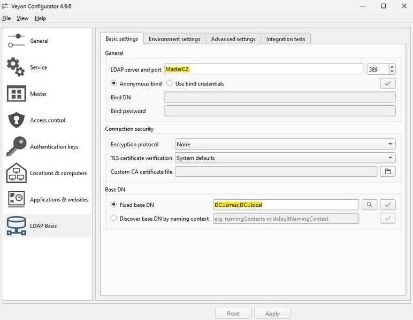Increase the LDAP port number
Screen dimensions: 413x320
pos(392,67)
